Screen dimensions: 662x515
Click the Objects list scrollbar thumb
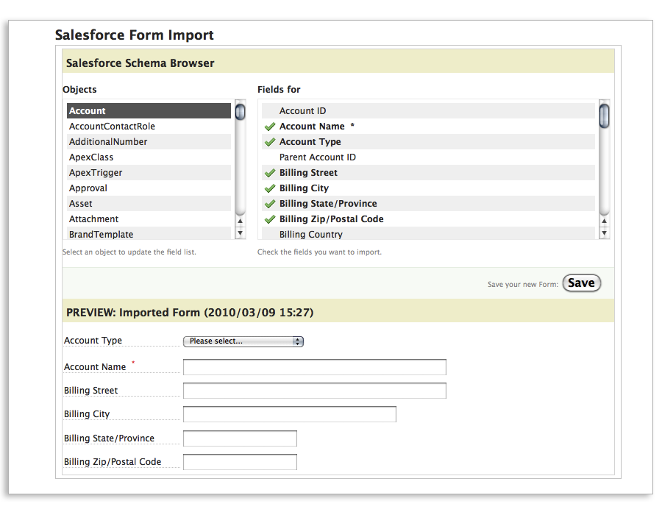(240, 113)
